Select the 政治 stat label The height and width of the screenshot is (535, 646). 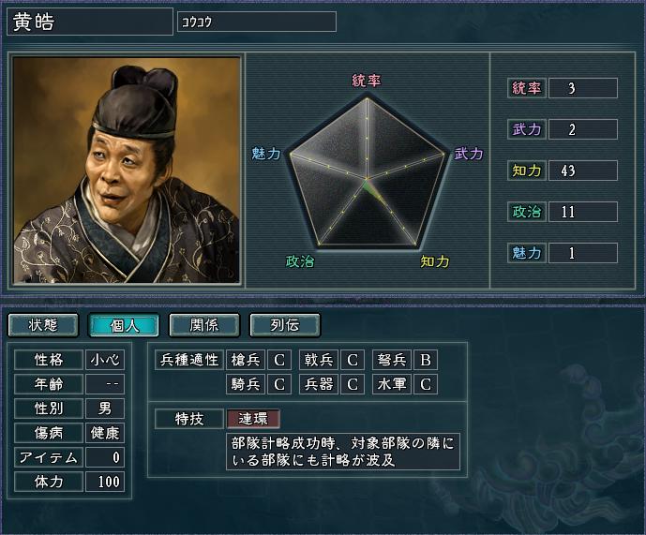click(527, 212)
